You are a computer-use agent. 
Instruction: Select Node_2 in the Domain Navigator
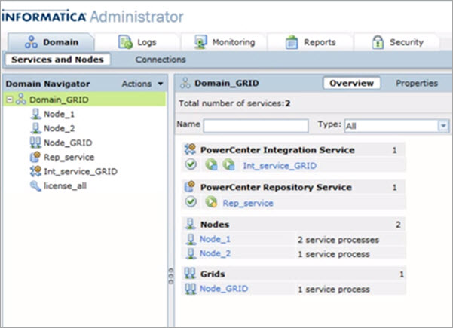[x=60, y=128]
